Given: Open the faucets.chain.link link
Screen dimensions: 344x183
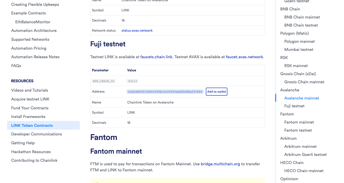Looking at the screenshot, I should 156,57.
